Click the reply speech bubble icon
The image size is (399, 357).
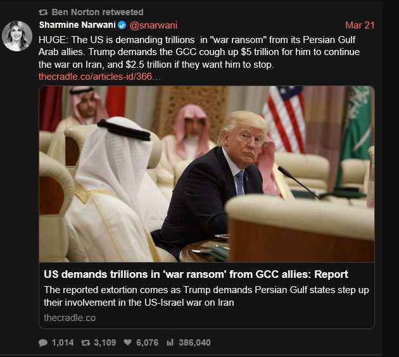(x=43, y=343)
